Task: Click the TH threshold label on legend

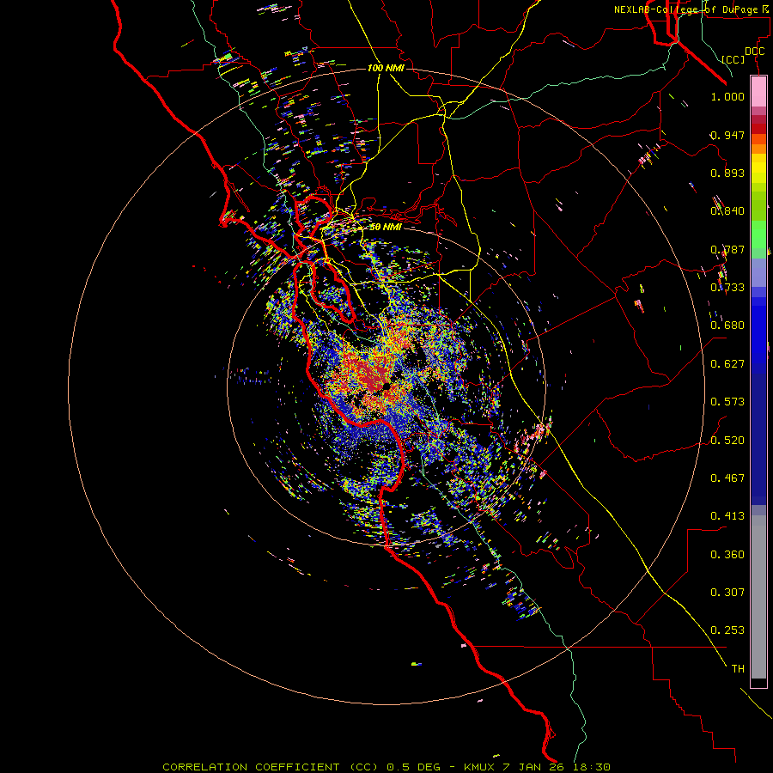Action: point(738,669)
